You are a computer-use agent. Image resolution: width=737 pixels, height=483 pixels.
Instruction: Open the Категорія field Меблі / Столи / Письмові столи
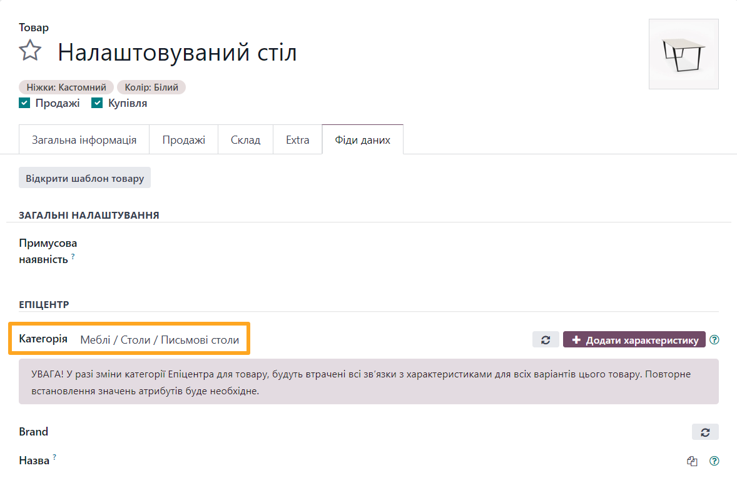point(160,340)
